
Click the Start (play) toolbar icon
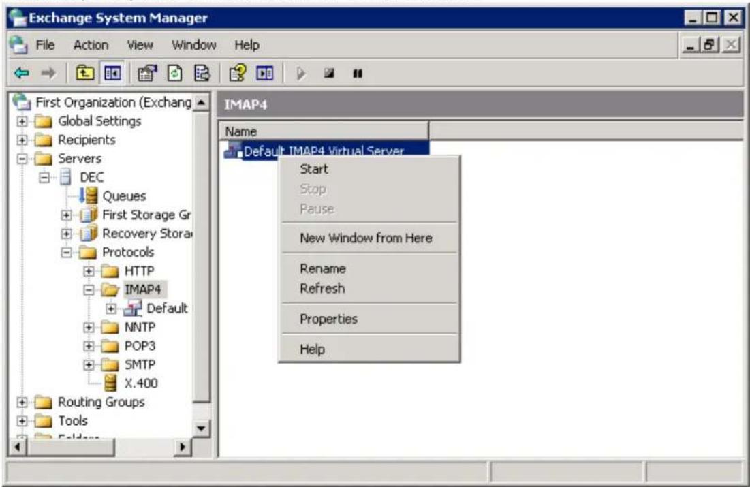point(300,73)
